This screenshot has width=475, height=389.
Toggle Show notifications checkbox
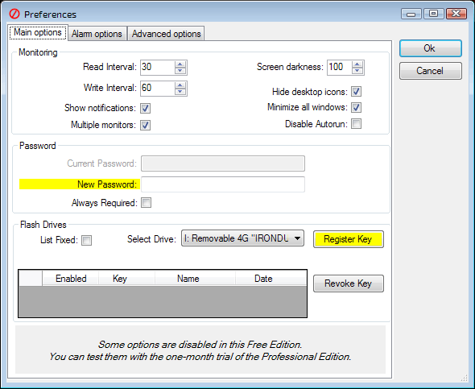pyautogui.click(x=145, y=108)
